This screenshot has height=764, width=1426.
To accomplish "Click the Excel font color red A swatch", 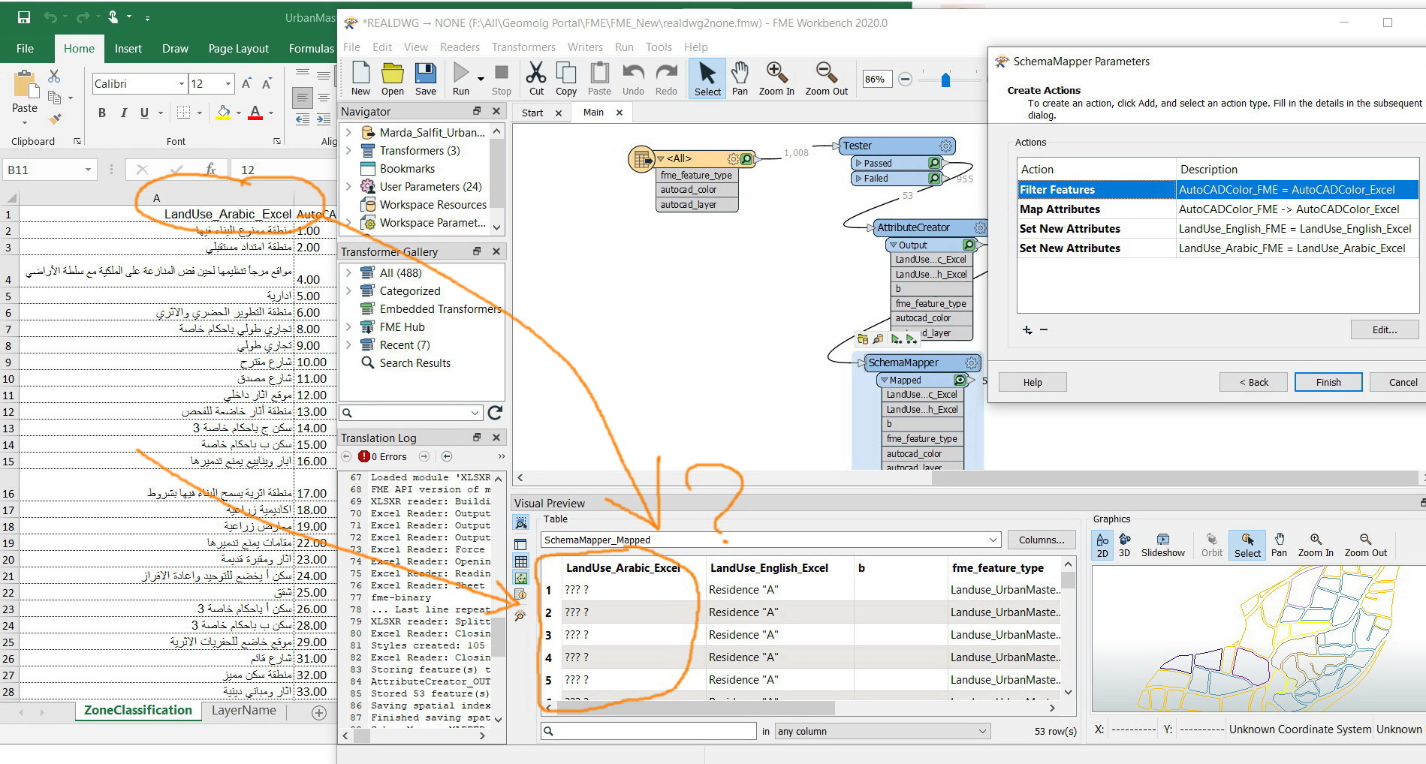I will [255, 113].
